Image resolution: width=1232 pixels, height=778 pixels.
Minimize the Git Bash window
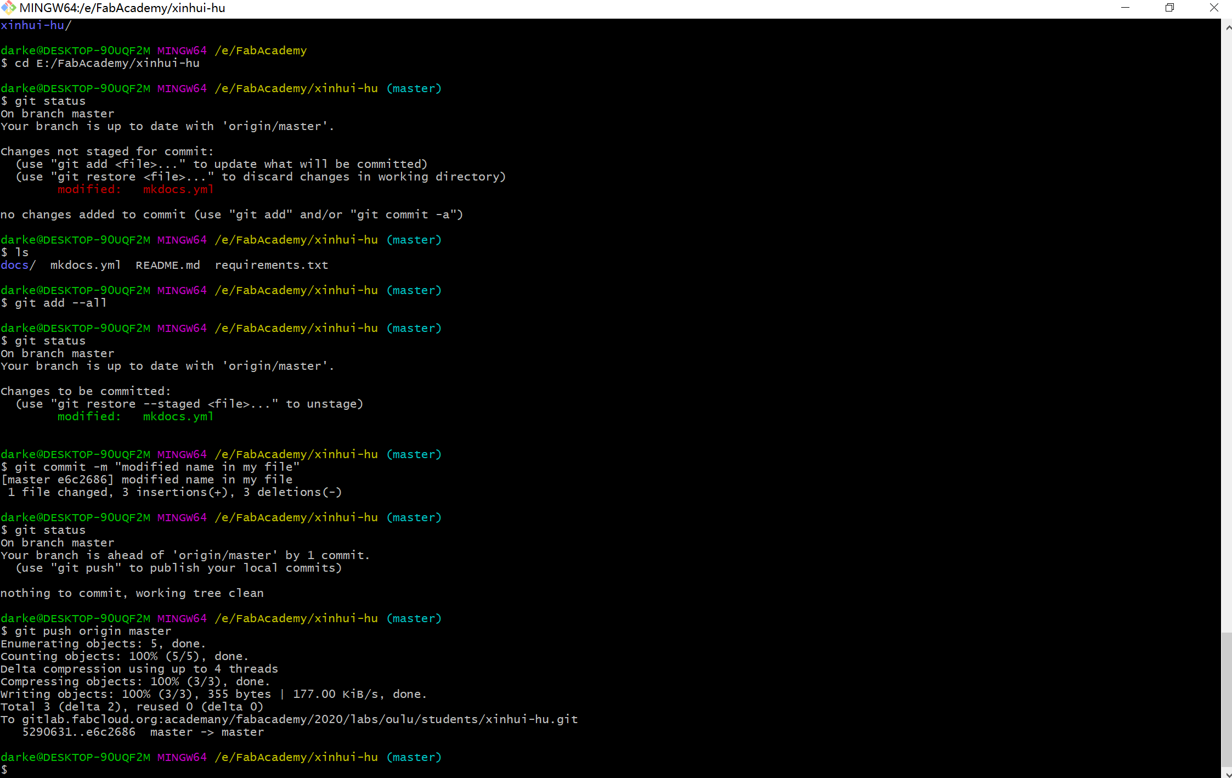point(1125,8)
